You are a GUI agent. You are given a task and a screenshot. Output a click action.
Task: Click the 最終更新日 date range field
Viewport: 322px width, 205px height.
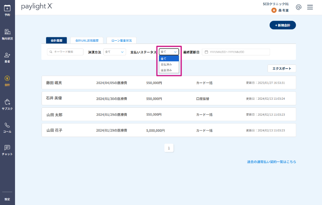pyautogui.click(x=236, y=52)
